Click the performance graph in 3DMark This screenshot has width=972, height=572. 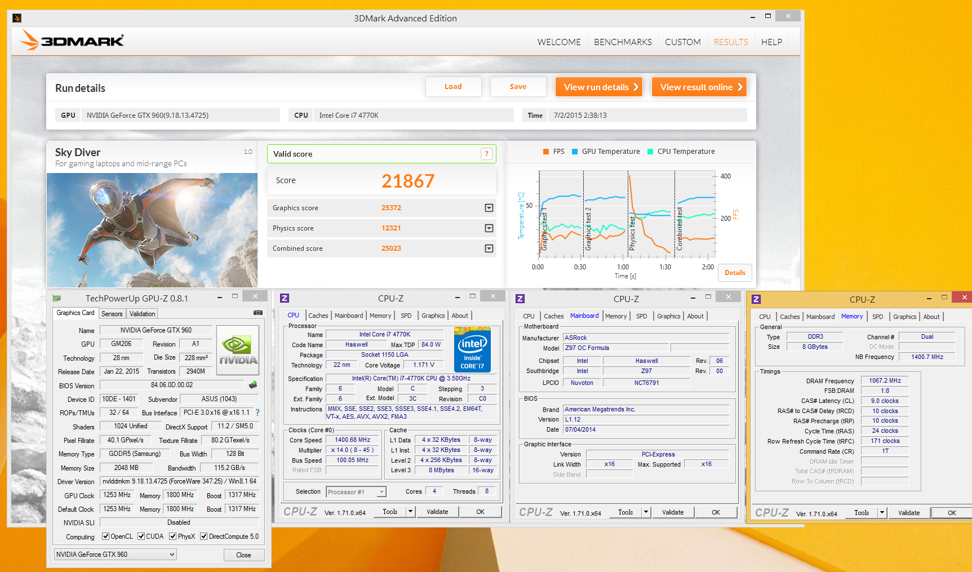coord(627,214)
